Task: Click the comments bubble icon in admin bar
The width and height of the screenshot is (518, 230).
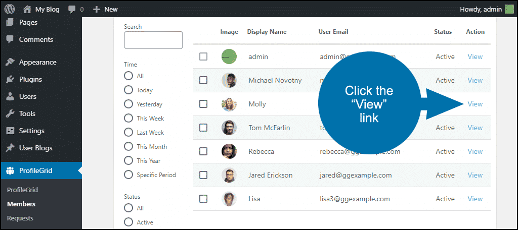Action: coord(72,10)
